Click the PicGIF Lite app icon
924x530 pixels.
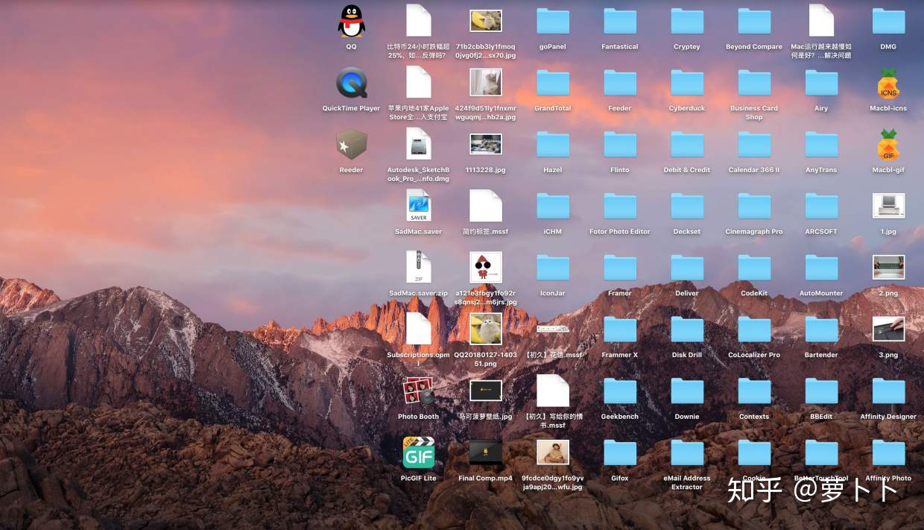pyautogui.click(x=419, y=452)
